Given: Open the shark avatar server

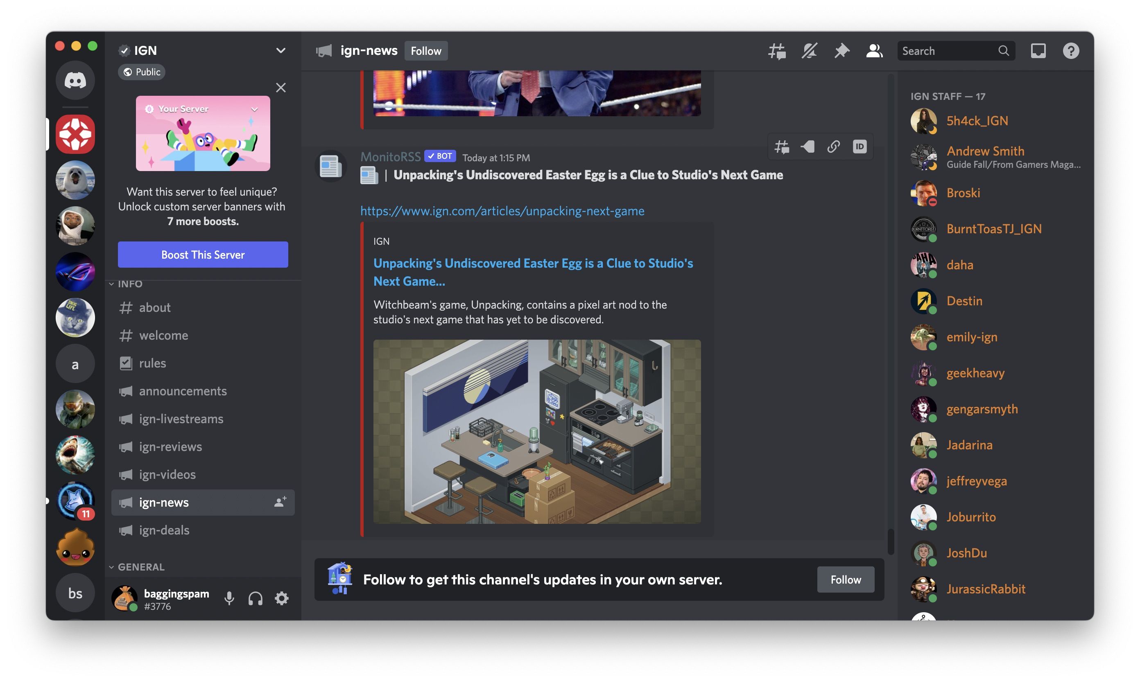Looking at the screenshot, I should tap(75, 455).
